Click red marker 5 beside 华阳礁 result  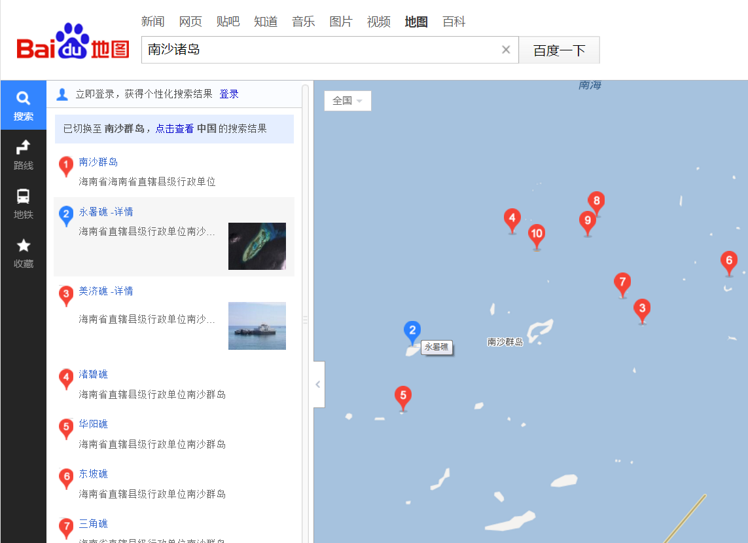(x=66, y=429)
